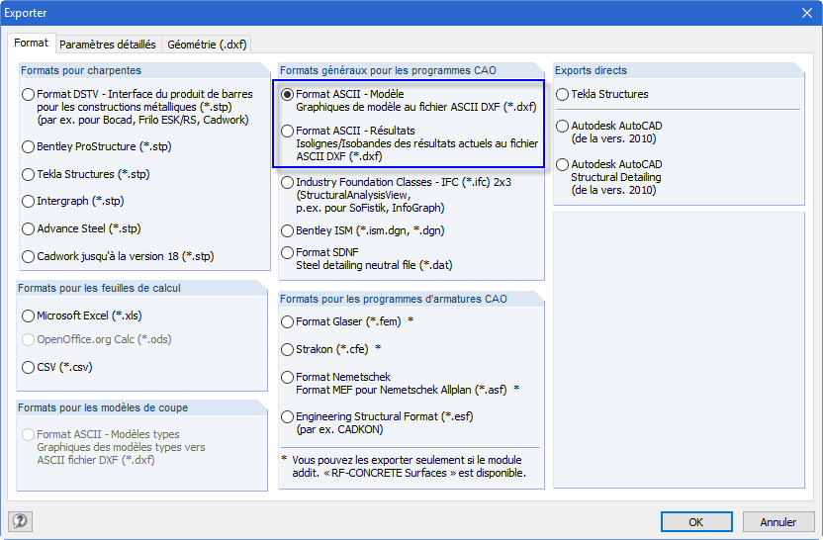Viewport: 823px width, 540px height.
Task: Cancel with the Annuler button
Action: coord(778,522)
